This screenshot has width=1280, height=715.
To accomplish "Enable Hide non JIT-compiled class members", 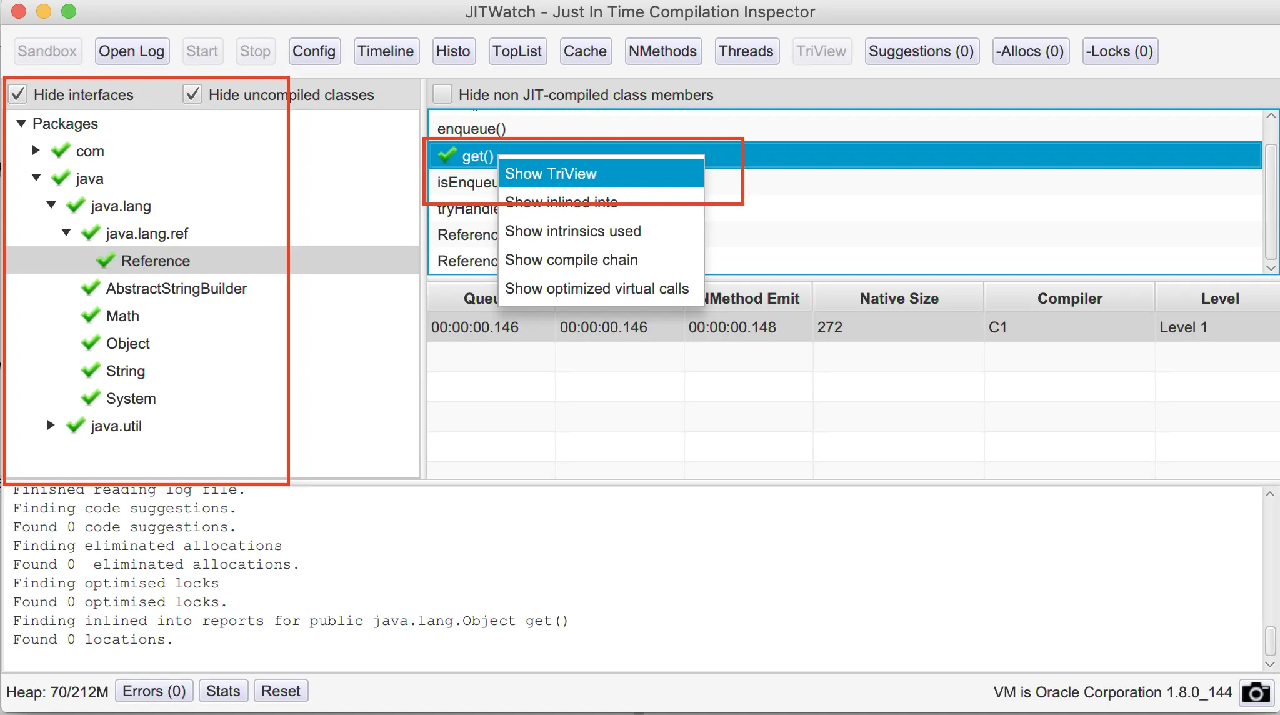I will [x=442, y=94].
